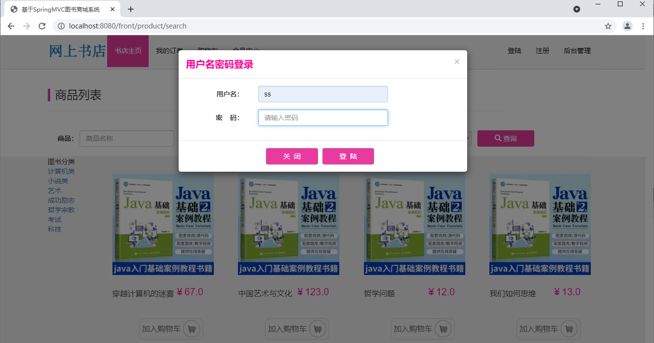Click the round down-arrow icon in the tab strip
The height and width of the screenshot is (343, 654).
coord(577,9)
